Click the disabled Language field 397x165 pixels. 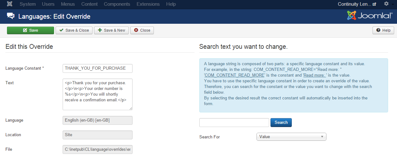(x=98, y=120)
